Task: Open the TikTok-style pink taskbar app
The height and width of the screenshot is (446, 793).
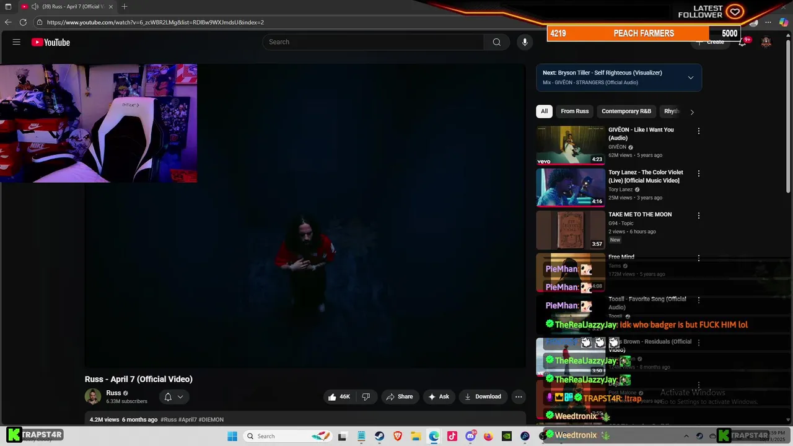Action: 452,436
